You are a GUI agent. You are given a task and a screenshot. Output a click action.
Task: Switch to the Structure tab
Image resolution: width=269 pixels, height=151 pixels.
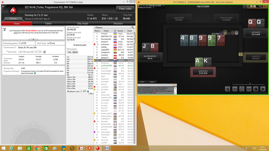coord(118,23)
